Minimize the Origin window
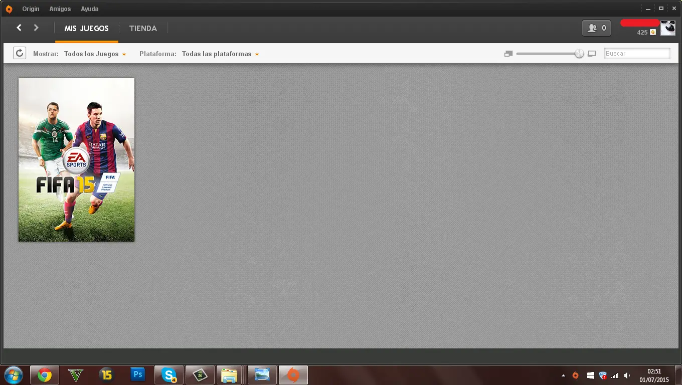Viewport: 682px width, 385px height. point(648,9)
